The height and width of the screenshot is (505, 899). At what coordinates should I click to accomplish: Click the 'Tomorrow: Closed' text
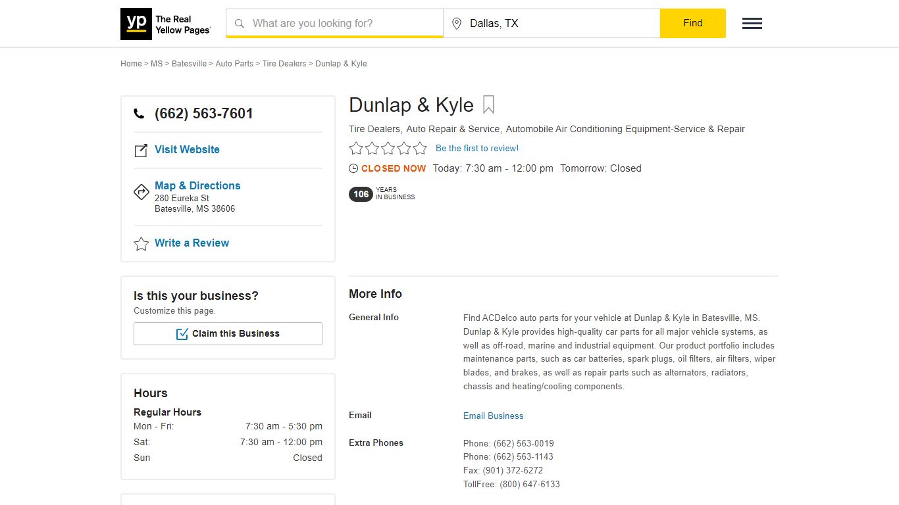coord(601,168)
